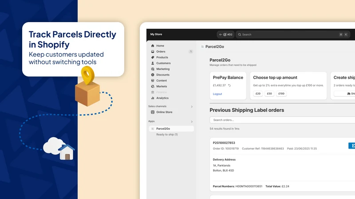This screenshot has height=199, width=355.
Task: Click the map pin parcel illustration
Action: pyautogui.click(x=87, y=86)
